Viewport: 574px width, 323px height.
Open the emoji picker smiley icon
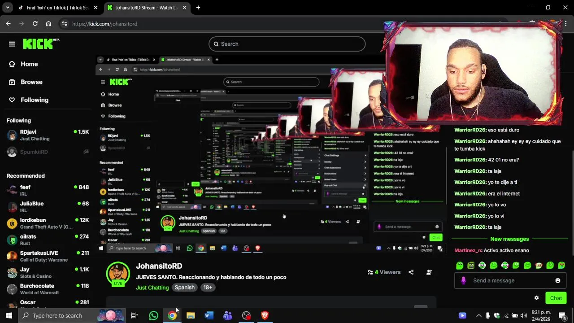click(x=558, y=280)
